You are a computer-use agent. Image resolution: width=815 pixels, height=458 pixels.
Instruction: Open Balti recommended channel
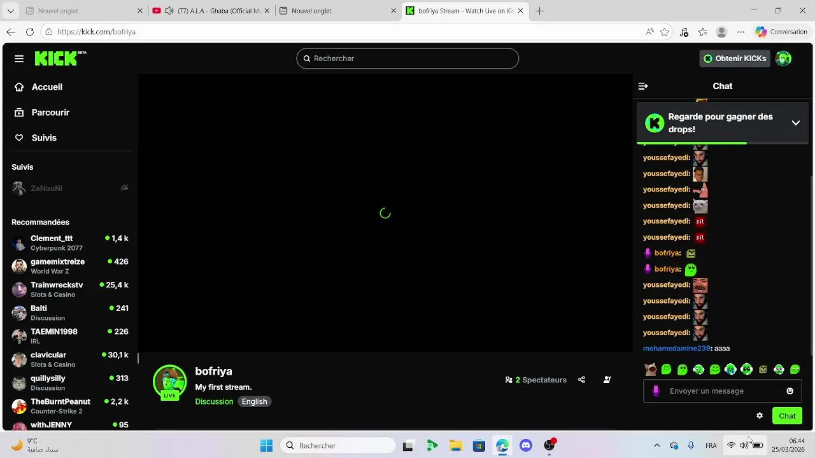click(x=70, y=313)
